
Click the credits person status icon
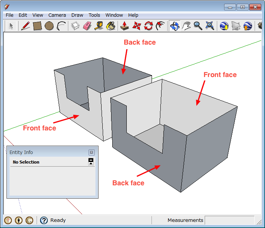point(19,220)
